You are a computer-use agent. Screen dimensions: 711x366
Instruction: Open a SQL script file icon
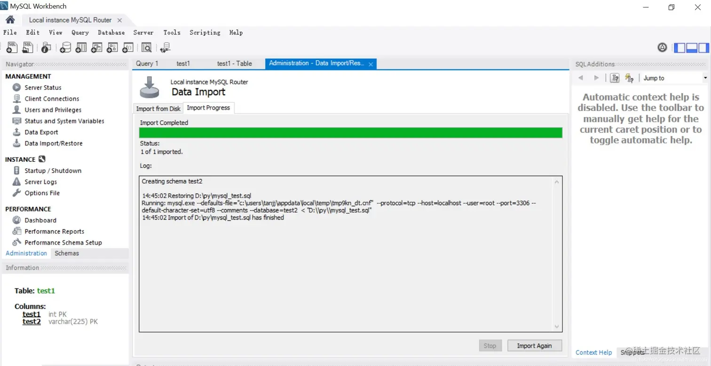28,48
